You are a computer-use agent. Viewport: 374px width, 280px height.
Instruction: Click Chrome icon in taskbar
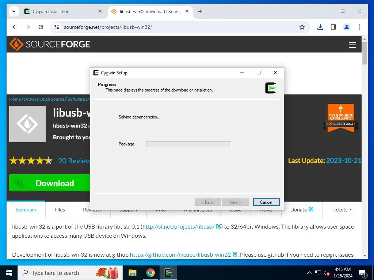pos(150,273)
